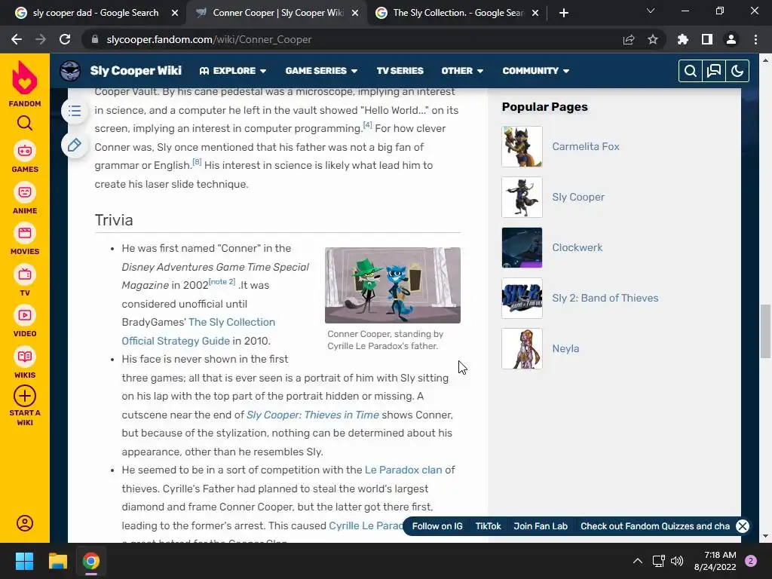Open the Fandom sidebar search icon
Image resolution: width=772 pixels, height=579 pixels.
[25, 123]
